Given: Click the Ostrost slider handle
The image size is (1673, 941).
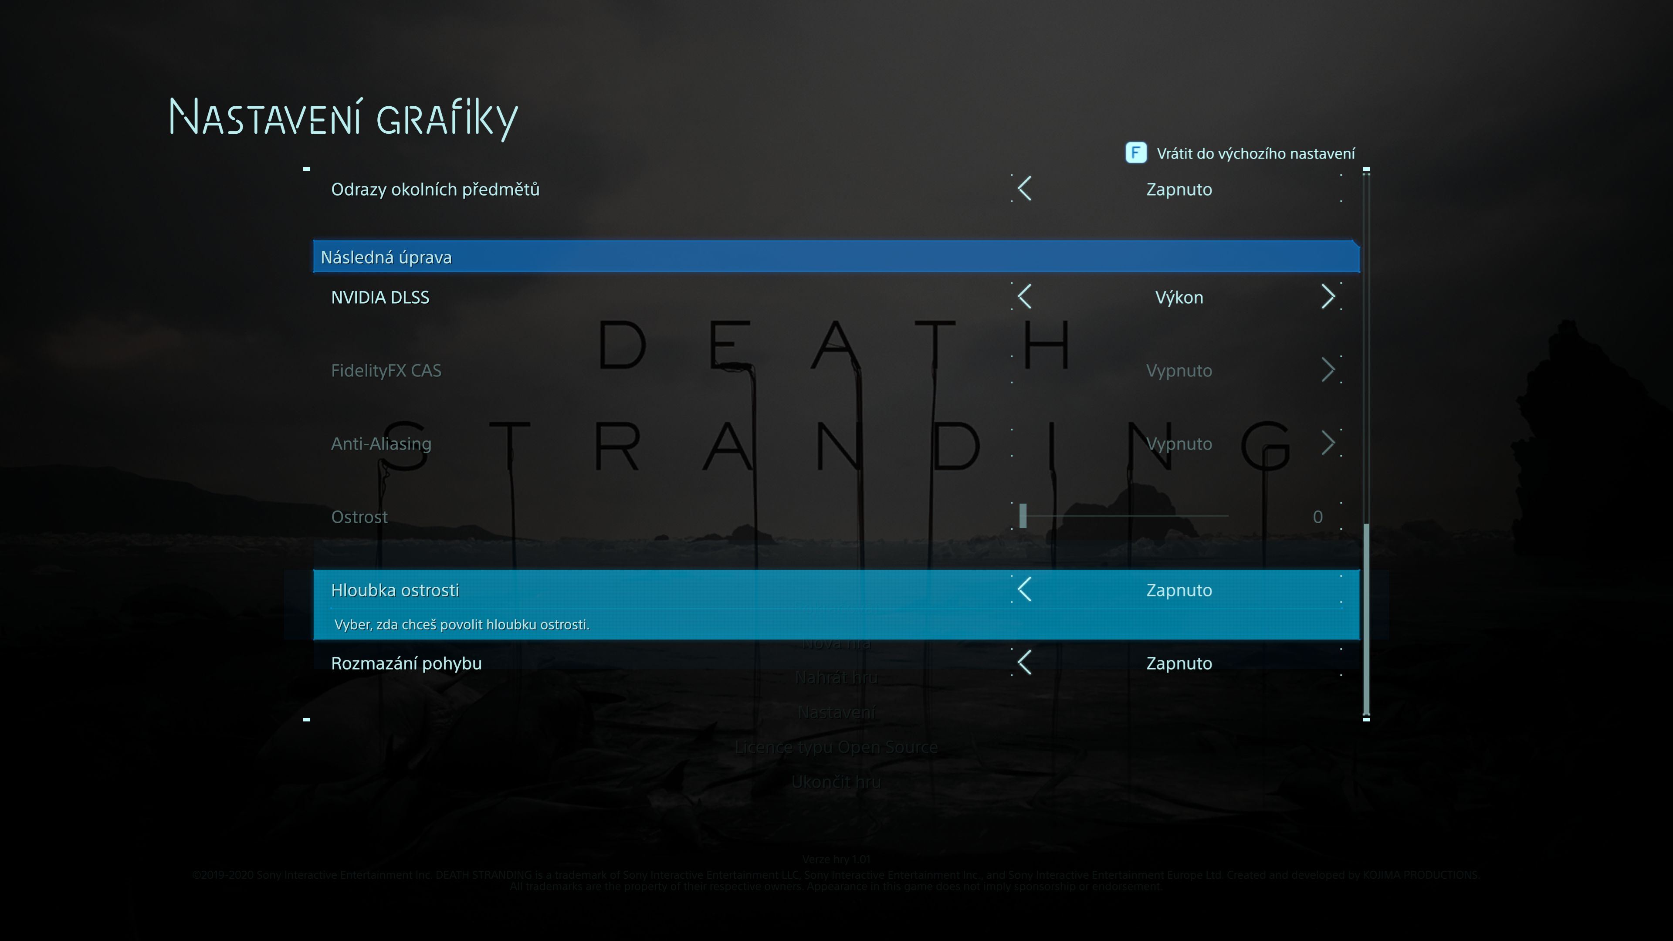Looking at the screenshot, I should coord(1023,516).
